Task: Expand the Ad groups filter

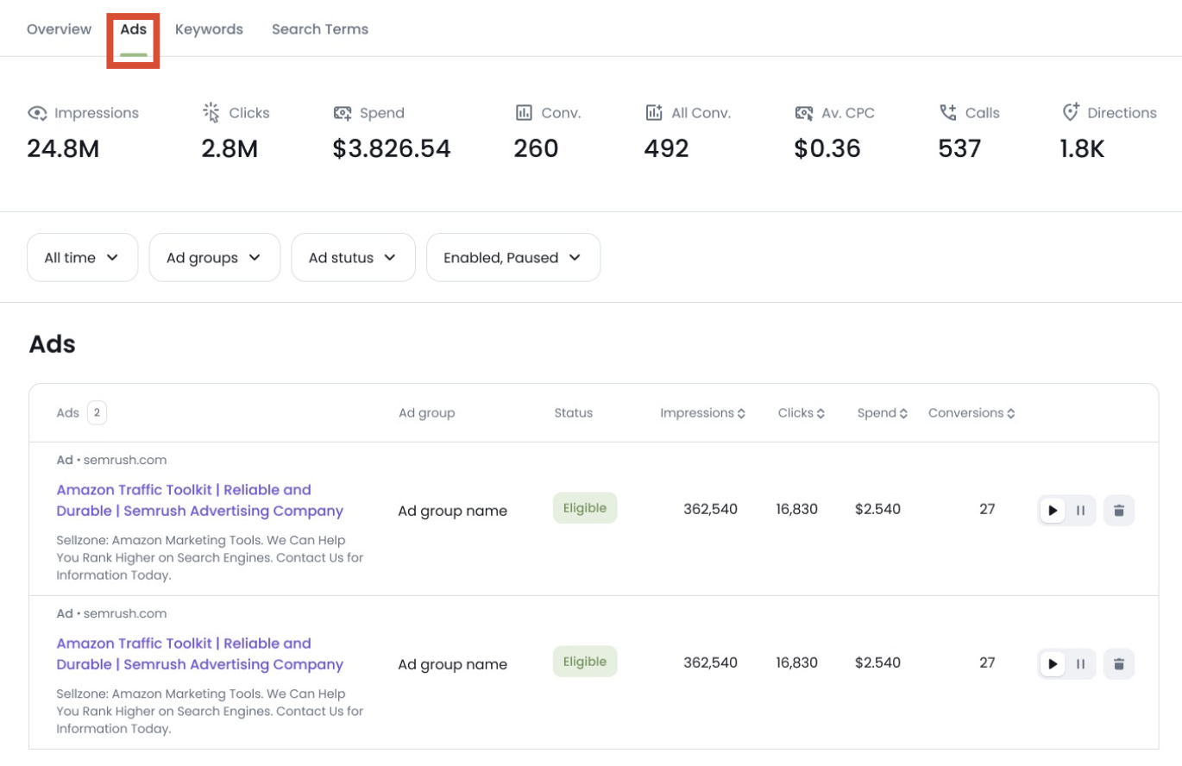Action: 214,257
